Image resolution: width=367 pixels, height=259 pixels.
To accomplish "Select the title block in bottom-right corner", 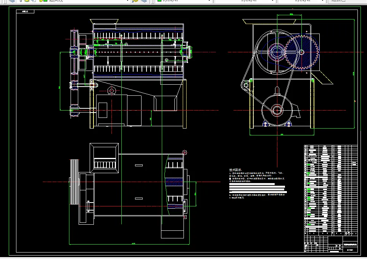I will pyautogui.click(x=331, y=244).
